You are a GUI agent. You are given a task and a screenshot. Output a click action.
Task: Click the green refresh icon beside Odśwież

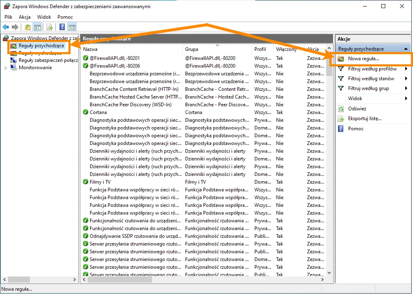pos(341,109)
